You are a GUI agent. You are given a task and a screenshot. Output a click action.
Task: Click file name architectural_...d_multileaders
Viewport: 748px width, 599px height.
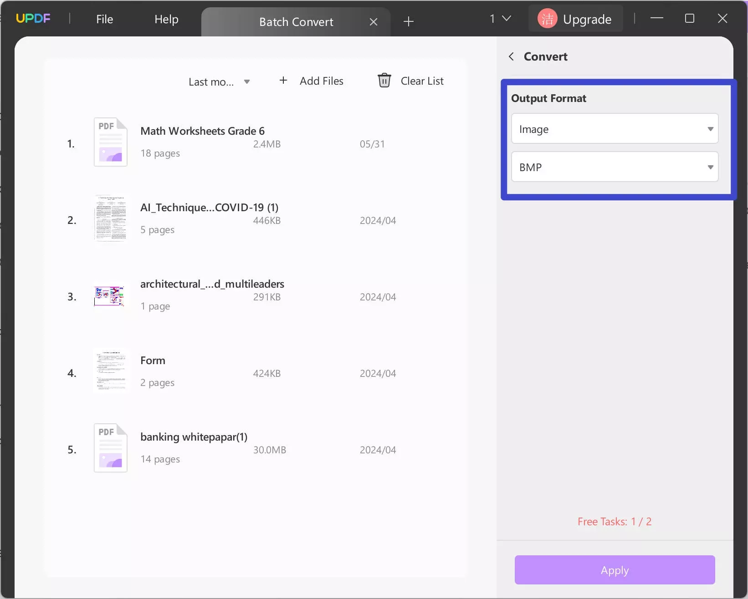point(212,284)
